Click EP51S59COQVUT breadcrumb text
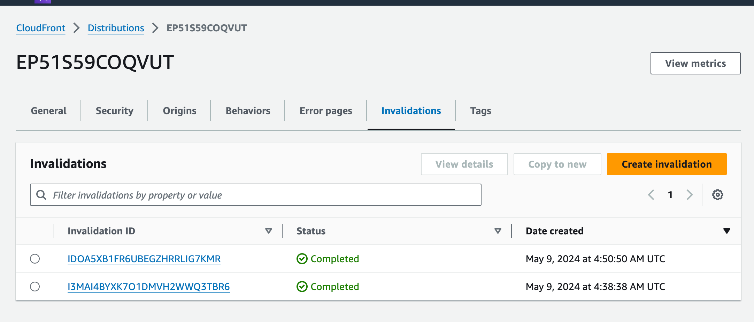This screenshot has width=754, height=322. [207, 28]
